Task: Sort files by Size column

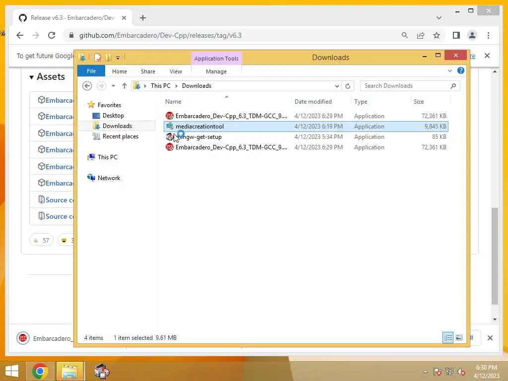Action: [419, 101]
